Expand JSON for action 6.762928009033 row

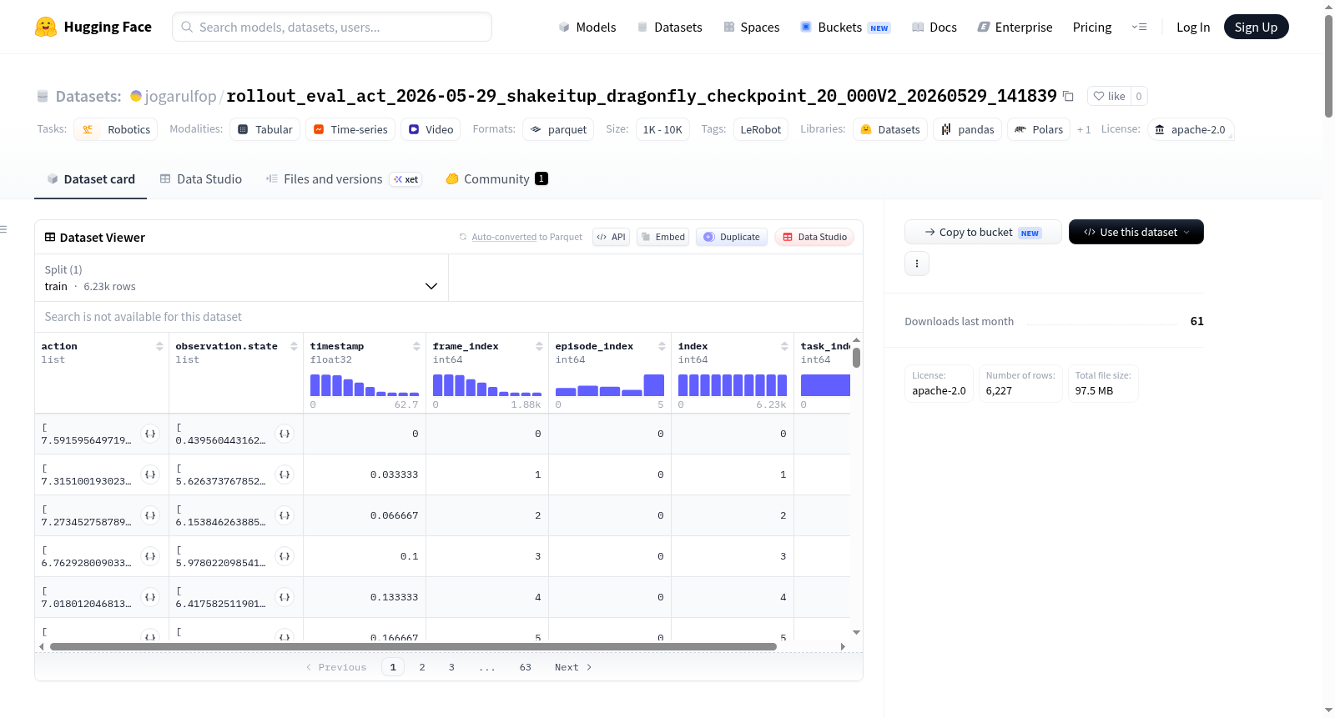pyautogui.click(x=150, y=556)
